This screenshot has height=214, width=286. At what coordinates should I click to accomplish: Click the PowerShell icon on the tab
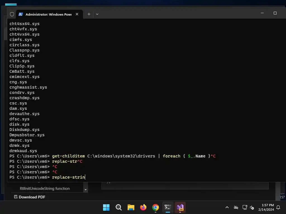click(21, 14)
